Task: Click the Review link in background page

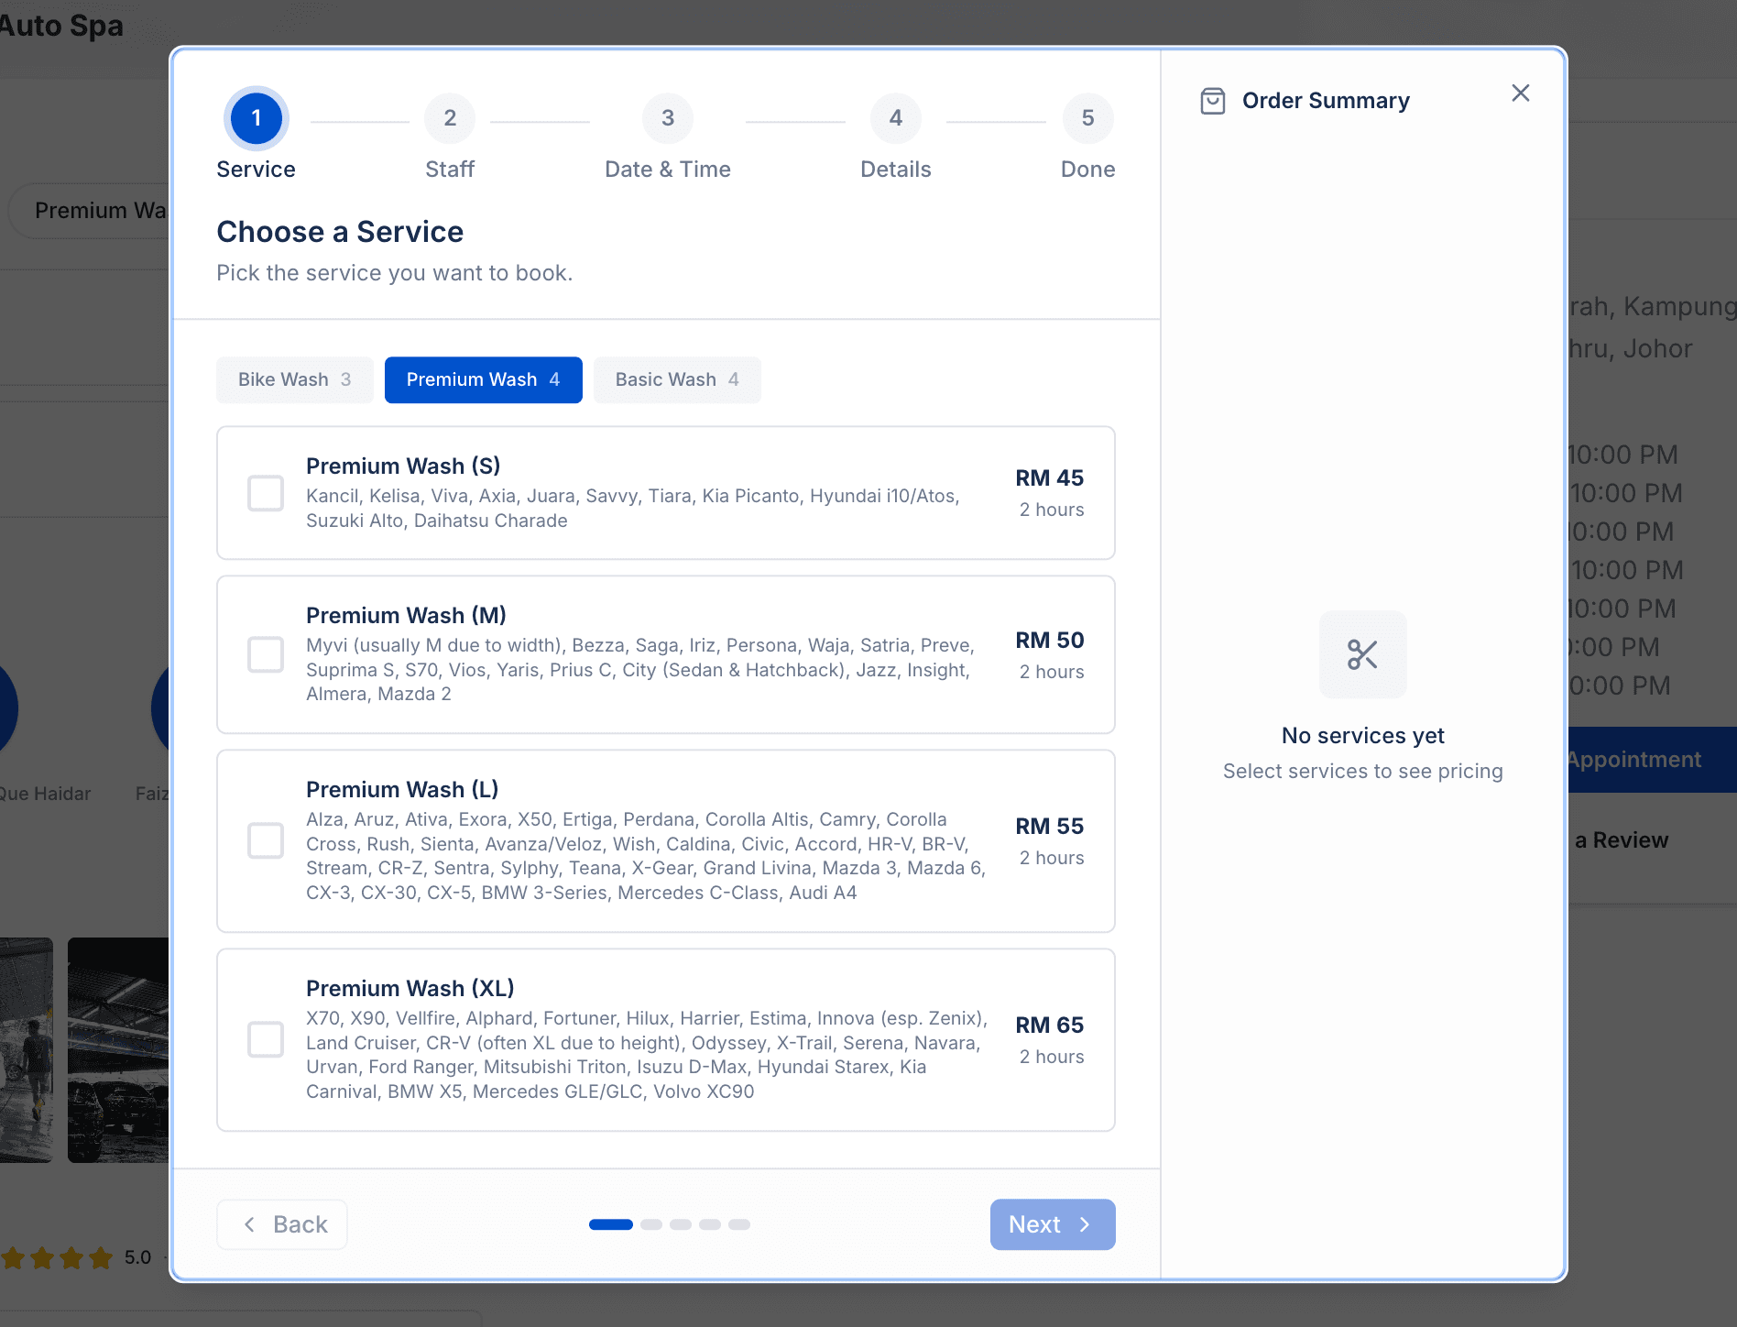Action: [1622, 840]
